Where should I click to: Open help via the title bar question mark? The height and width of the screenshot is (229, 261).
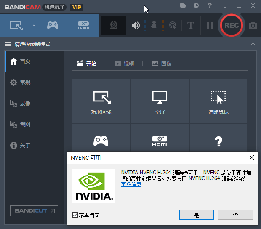coord(210,5)
